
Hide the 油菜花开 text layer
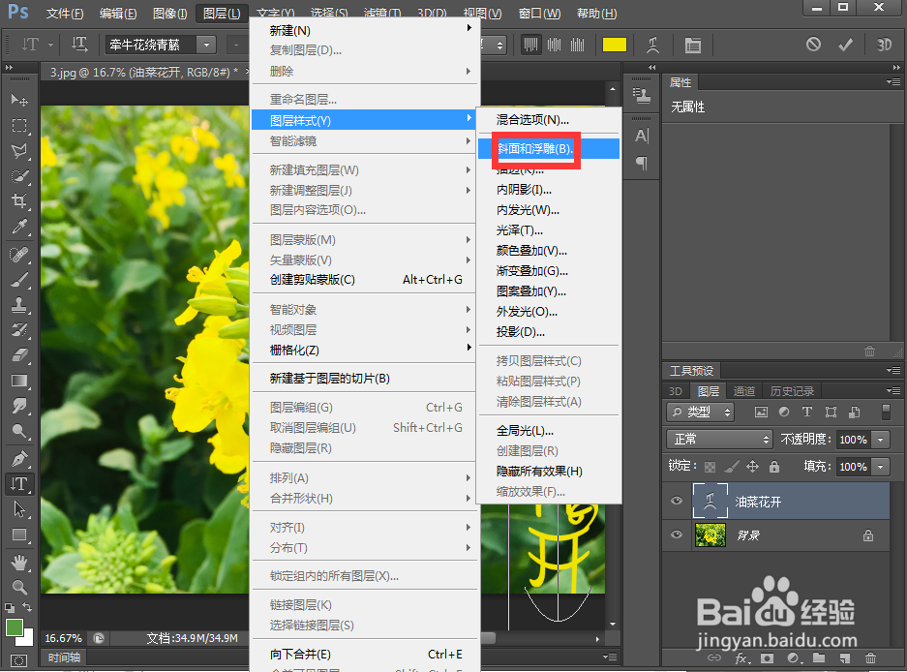tap(677, 501)
